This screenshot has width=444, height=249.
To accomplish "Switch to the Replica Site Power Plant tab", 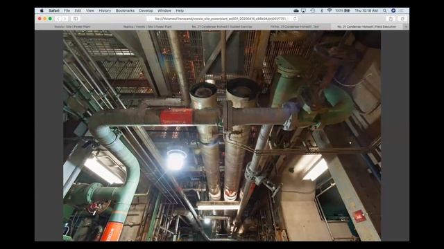I will click(x=147, y=26).
